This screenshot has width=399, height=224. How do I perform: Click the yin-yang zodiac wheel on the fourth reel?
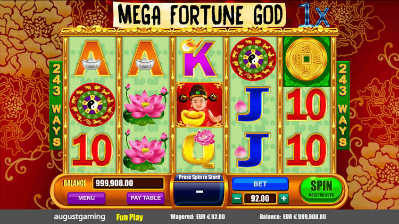coord(253,59)
